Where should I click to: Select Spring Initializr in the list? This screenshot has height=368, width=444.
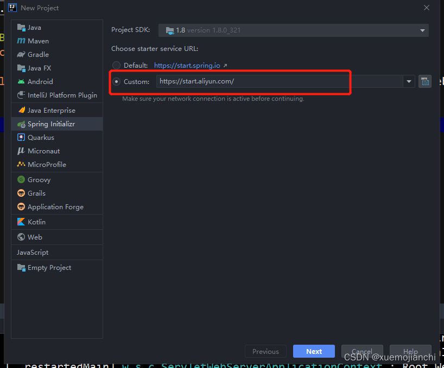[57, 124]
